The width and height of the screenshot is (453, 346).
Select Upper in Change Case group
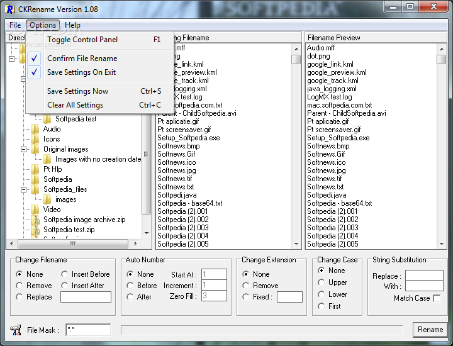(x=321, y=282)
